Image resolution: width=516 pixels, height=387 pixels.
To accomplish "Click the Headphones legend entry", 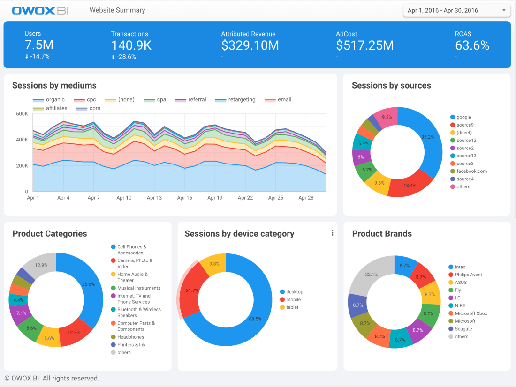I will 127,337.
